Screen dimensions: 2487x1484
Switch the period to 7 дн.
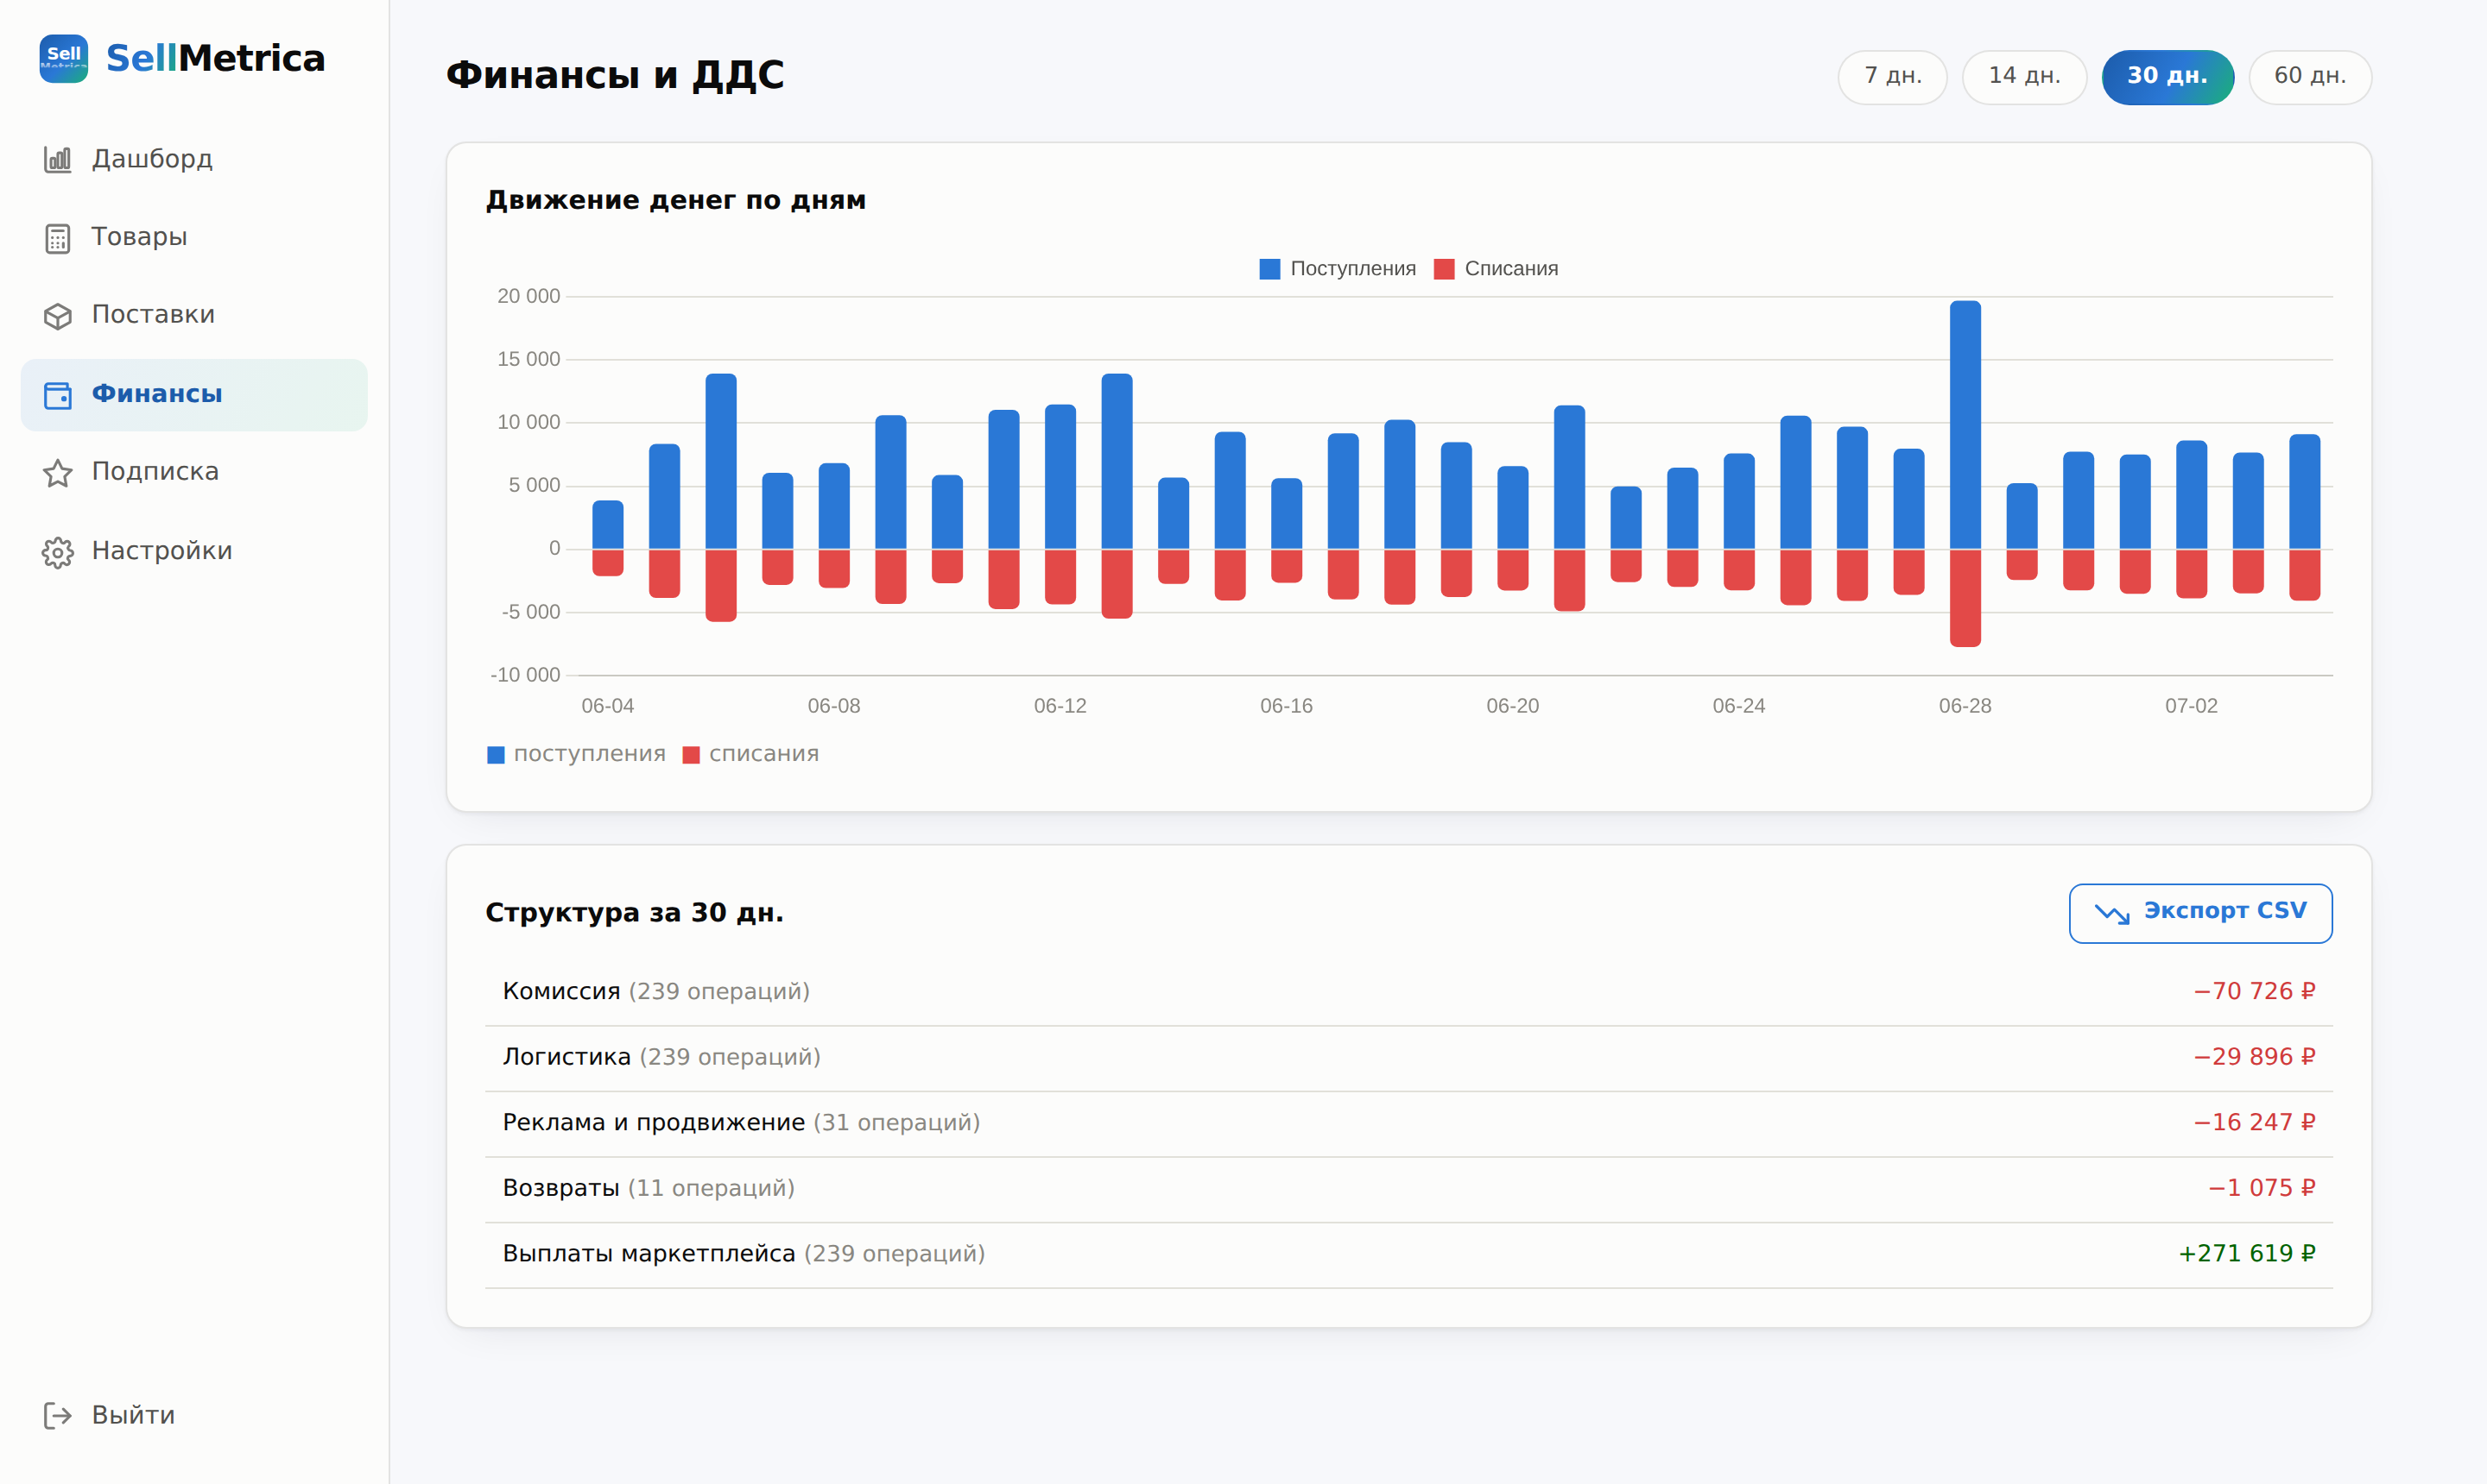(1893, 77)
